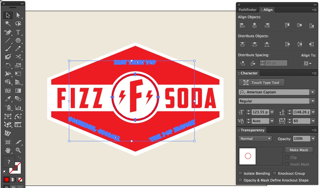Pick the Scissors tool

pos(18,57)
